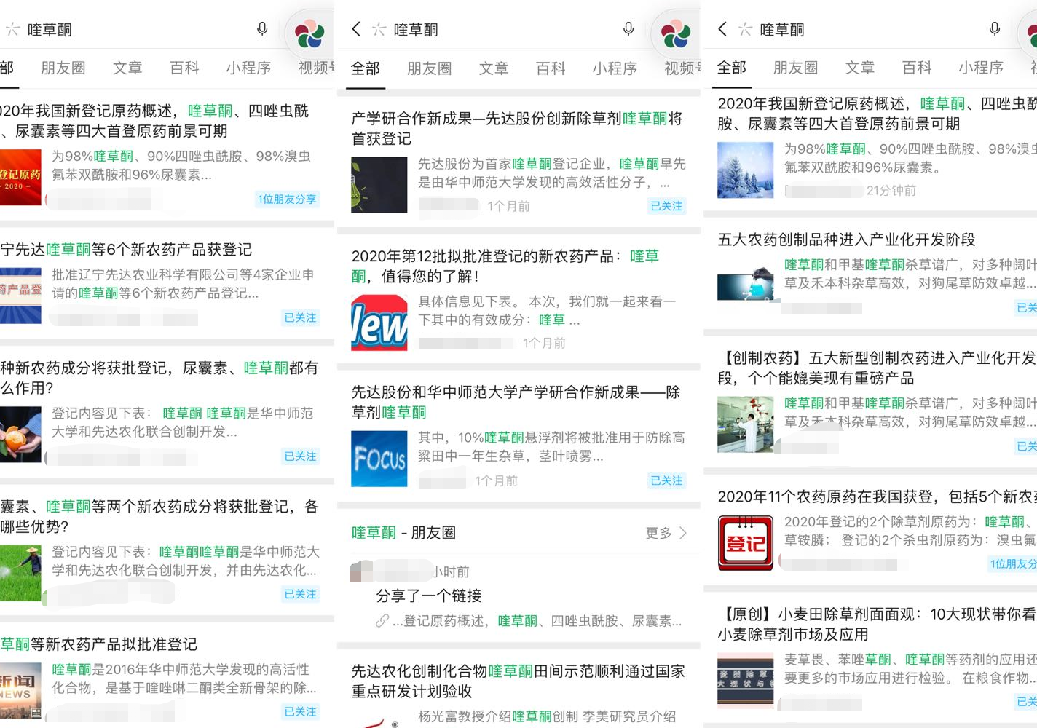Image resolution: width=1037 pixels, height=728 pixels.
Task: Select 全部 tab in the middle panel
Action: pyautogui.click(x=366, y=68)
